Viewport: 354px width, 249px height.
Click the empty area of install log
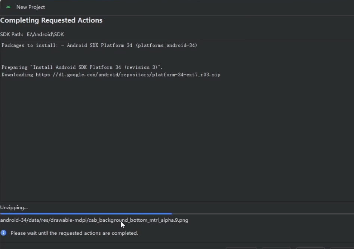(176, 142)
